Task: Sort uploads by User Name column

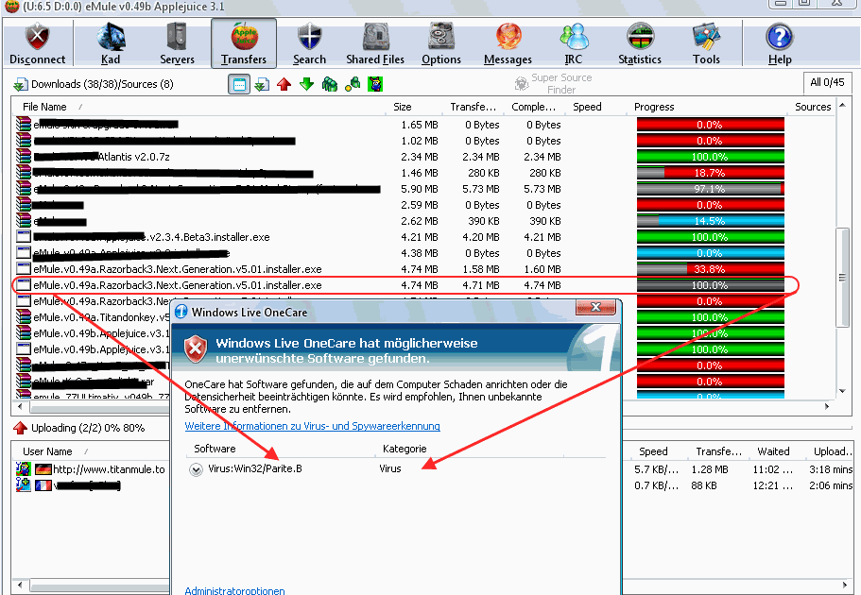Action: click(91, 451)
